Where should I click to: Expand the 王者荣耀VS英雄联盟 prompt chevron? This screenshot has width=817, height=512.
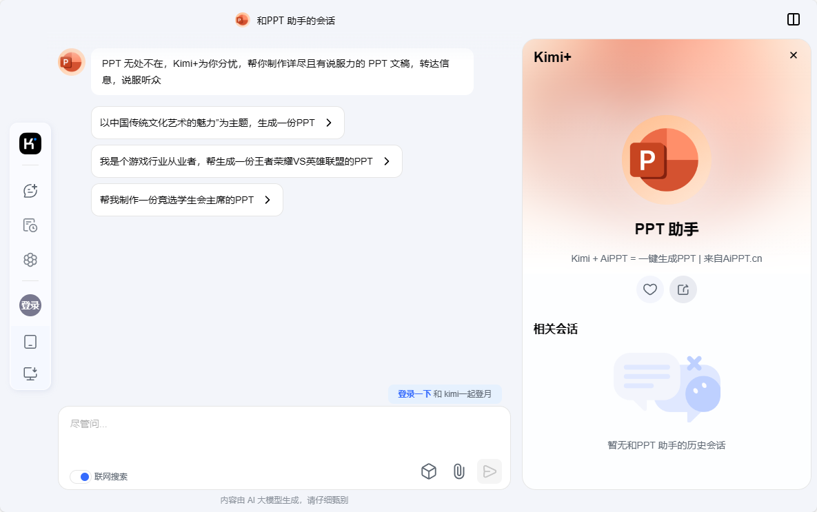click(386, 161)
